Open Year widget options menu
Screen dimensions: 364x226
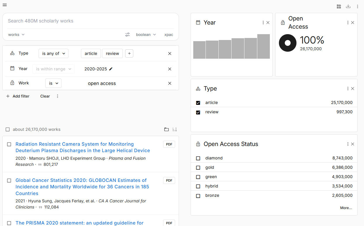[263, 22]
